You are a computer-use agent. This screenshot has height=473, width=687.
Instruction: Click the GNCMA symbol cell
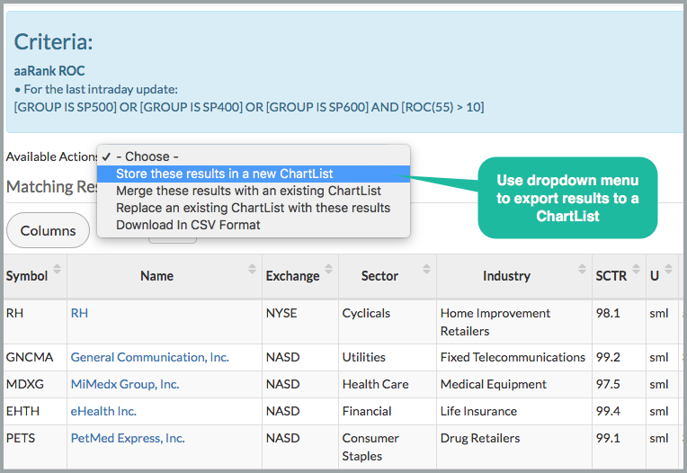pyautogui.click(x=30, y=357)
